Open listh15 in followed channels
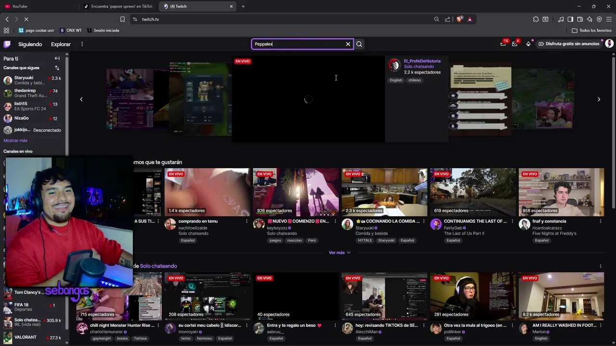The image size is (616, 346). tap(32, 106)
